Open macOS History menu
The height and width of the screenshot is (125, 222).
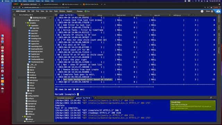pos(25,1)
